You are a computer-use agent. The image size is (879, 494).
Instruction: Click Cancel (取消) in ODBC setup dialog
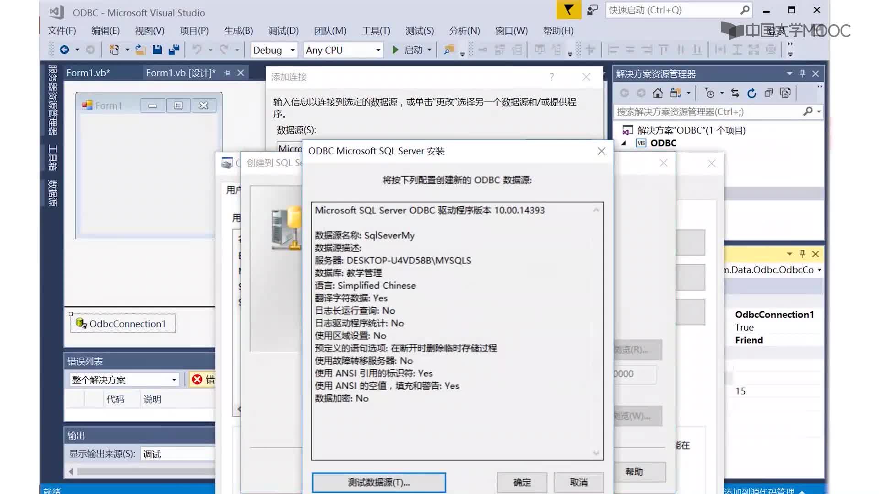(x=579, y=482)
